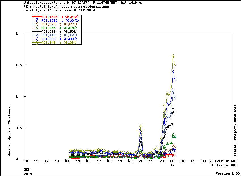Select the black square AOT_500 legend marker

click(37, 32)
